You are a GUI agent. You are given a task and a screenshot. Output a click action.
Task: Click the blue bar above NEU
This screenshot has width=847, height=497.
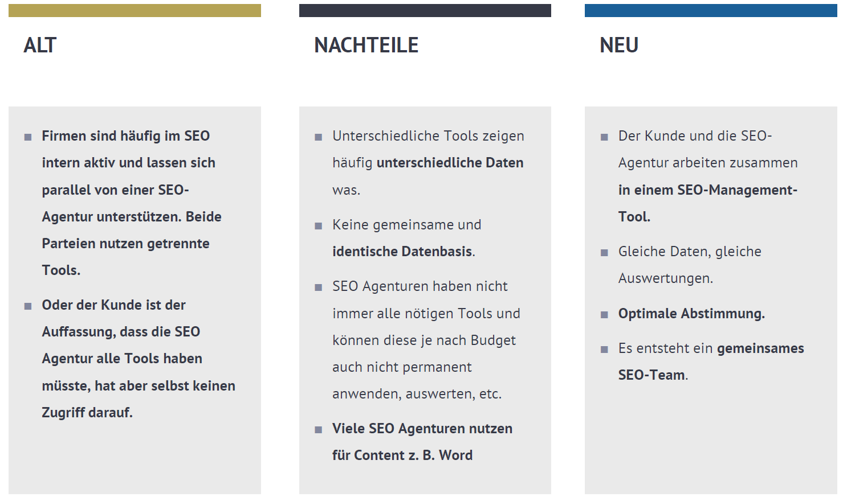[711, 10]
